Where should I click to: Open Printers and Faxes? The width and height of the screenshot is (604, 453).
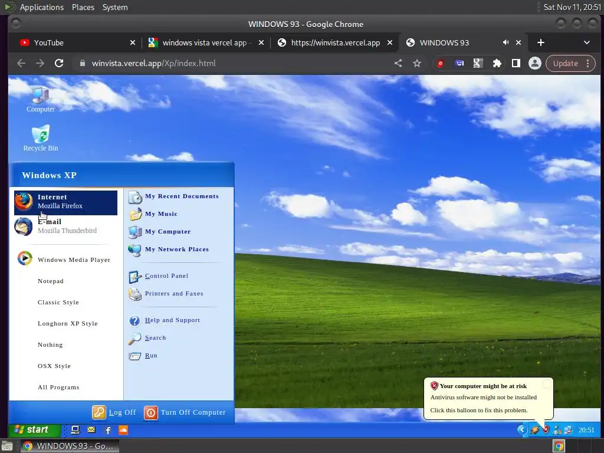(166, 294)
